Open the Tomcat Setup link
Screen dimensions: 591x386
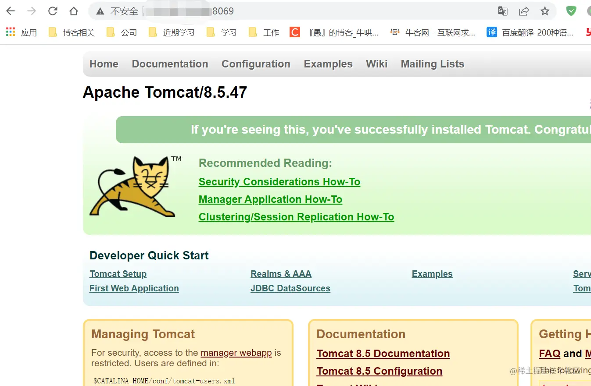pos(118,274)
